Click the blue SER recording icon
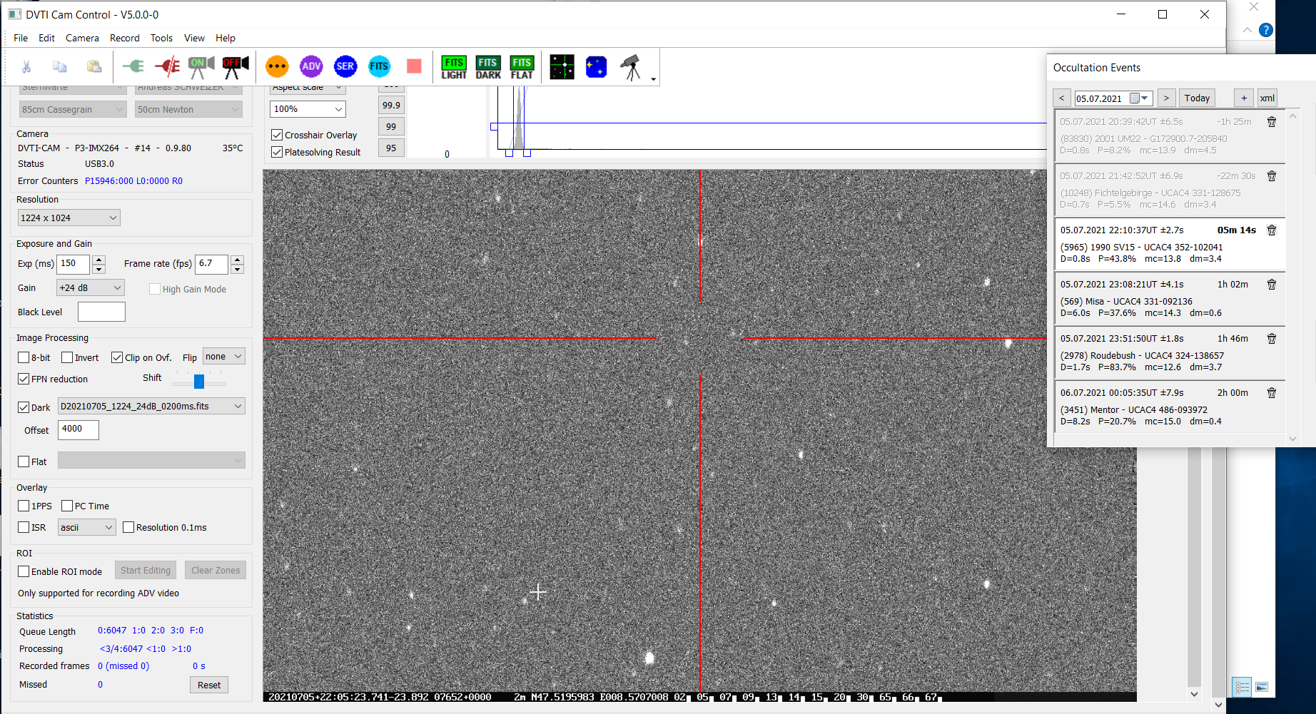Image resolution: width=1316 pixels, height=714 pixels. pyautogui.click(x=345, y=67)
